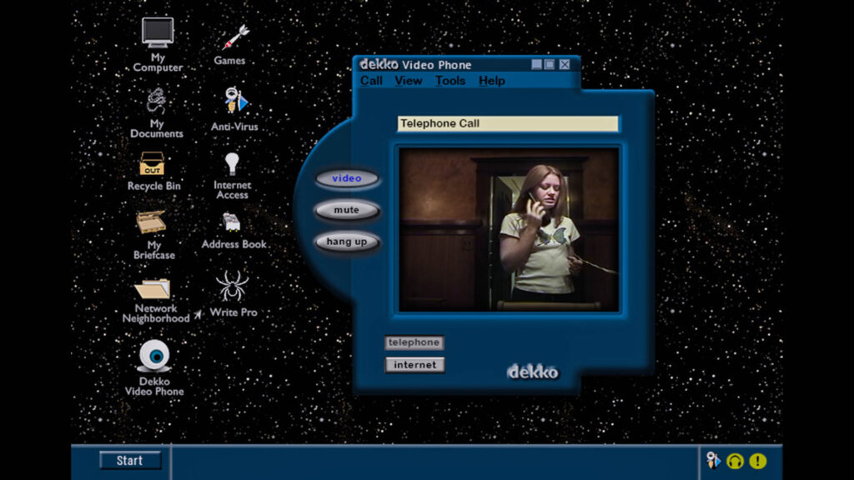Open the Tools menu

(x=450, y=81)
